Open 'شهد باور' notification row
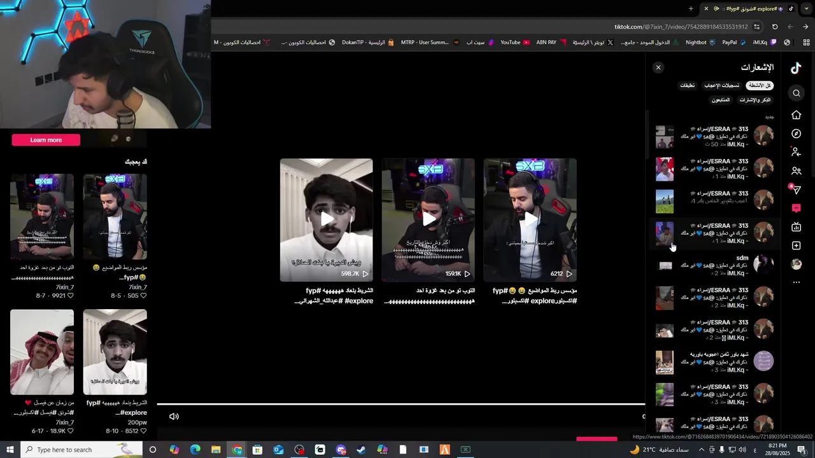 point(714,362)
